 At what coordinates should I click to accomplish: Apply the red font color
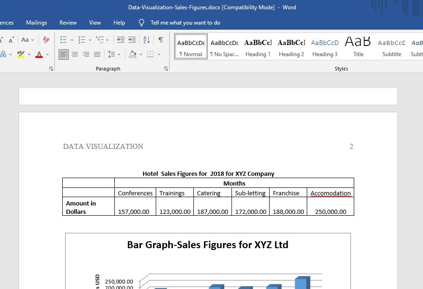(x=39, y=54)
